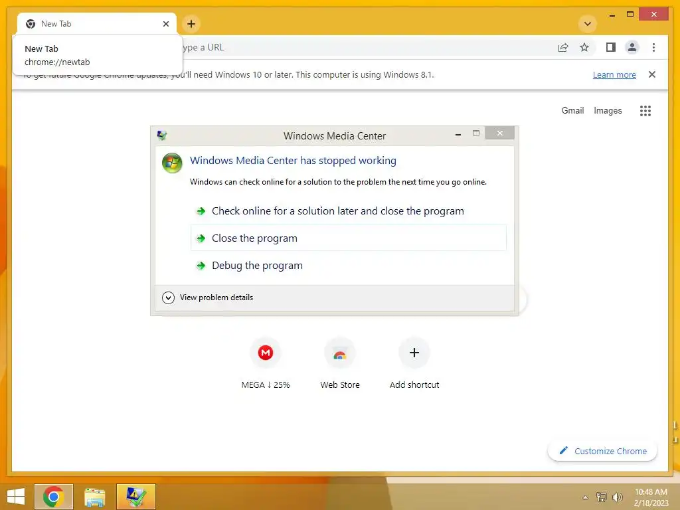Open the Windows Start button
680x510 pixels.
click(16, 497)
